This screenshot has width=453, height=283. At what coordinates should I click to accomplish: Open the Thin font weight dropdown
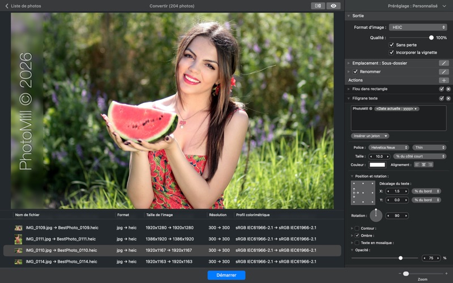[x=429, y=148]
